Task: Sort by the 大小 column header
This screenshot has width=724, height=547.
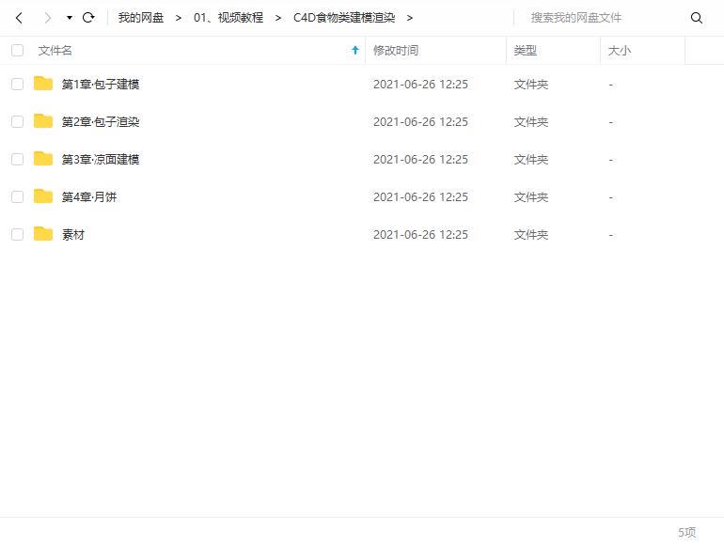Action: click(620, 51)
